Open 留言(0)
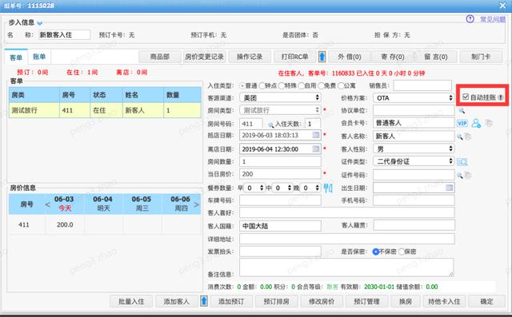This screenshot has width=512, height=317. tap(436, 57)
